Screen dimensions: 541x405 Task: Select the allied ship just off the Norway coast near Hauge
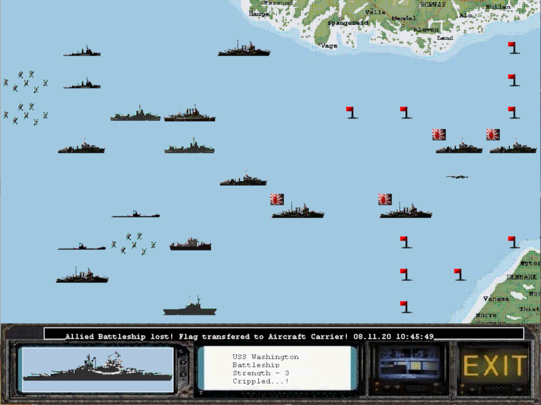(x=244, y=49)
